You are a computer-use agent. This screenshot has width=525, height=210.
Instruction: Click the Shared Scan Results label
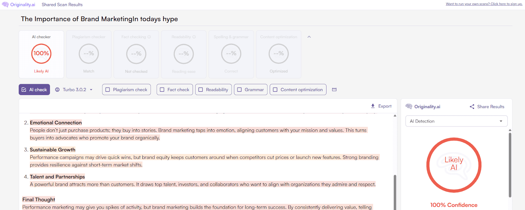click(62, 5)
